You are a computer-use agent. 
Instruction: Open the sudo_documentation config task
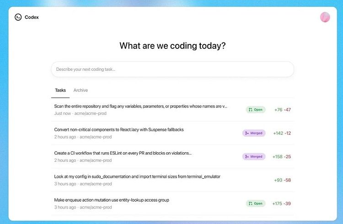click(172, 180)
